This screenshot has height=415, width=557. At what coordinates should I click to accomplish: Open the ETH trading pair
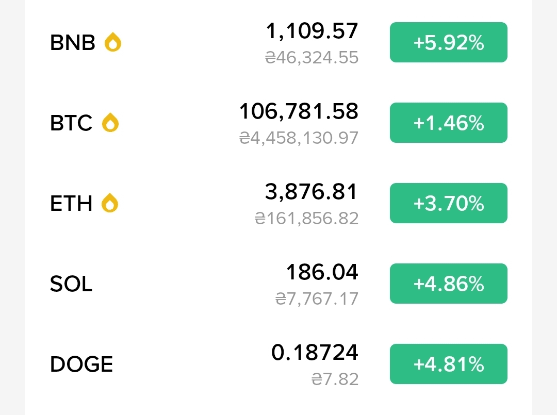278,203
